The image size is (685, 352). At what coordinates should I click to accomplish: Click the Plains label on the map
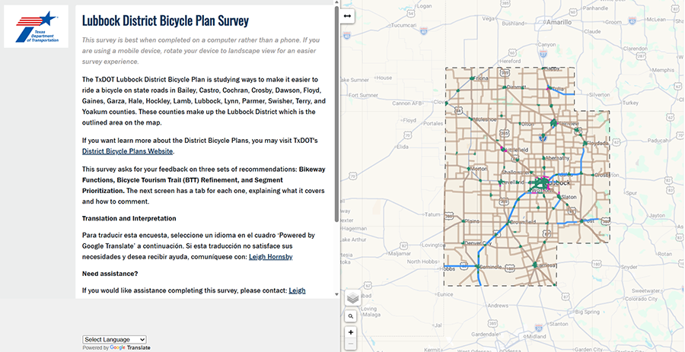[x=472, y=221]
